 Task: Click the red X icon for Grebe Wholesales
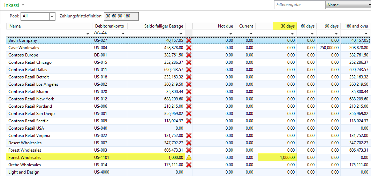[189, 165]
